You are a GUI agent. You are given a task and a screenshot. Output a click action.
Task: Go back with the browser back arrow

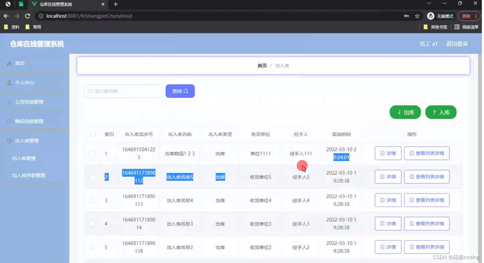[6, 16]
